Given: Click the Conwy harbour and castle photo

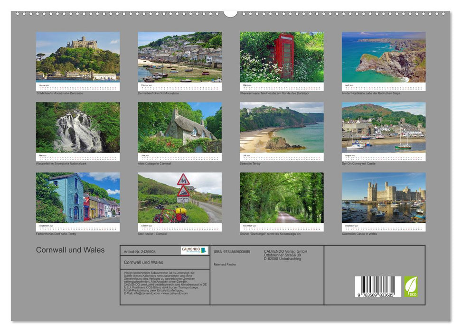Looking at the screenshot, I should pos(384,127).
